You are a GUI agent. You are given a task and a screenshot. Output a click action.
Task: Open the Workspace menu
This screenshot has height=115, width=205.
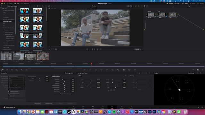pyautogui.click(x=66, y=1)
